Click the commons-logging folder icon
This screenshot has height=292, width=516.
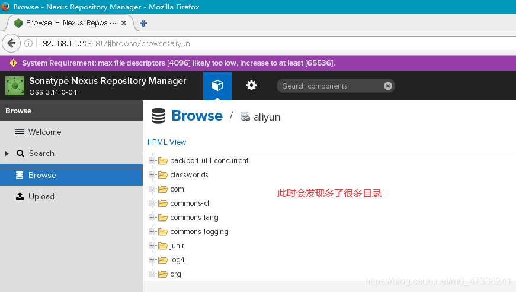tap(163, 232)
